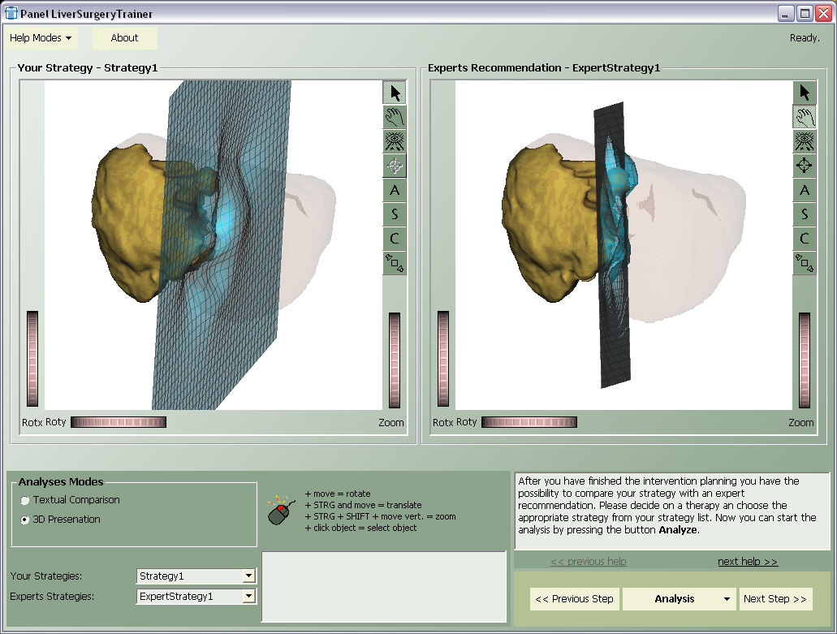The height and width of the screenshot is (634, 837).
Task: Open the Help Modes menu
Action: coord(41,38)
